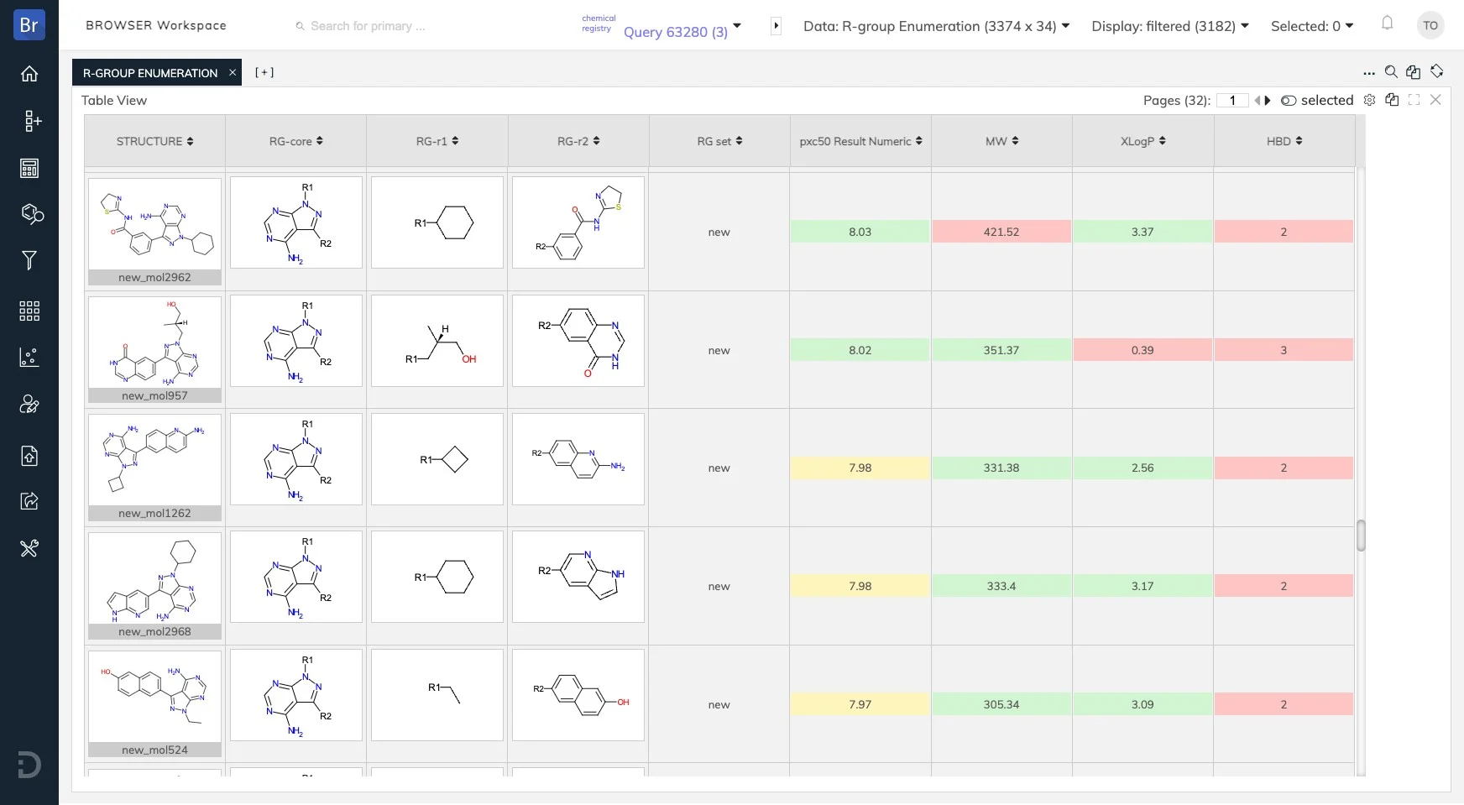This screenshot has width=1464, height=805.
Task: Open the TO user avatar menu
Action: tap(1430, 25)
